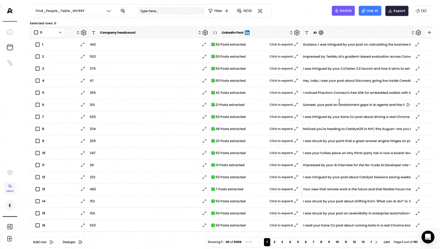The height and width of the screenshot is (249, 440).
Task: Click the AI sparkle icon in the AI header
Action: pyautogui.click(x=321, y=33)
